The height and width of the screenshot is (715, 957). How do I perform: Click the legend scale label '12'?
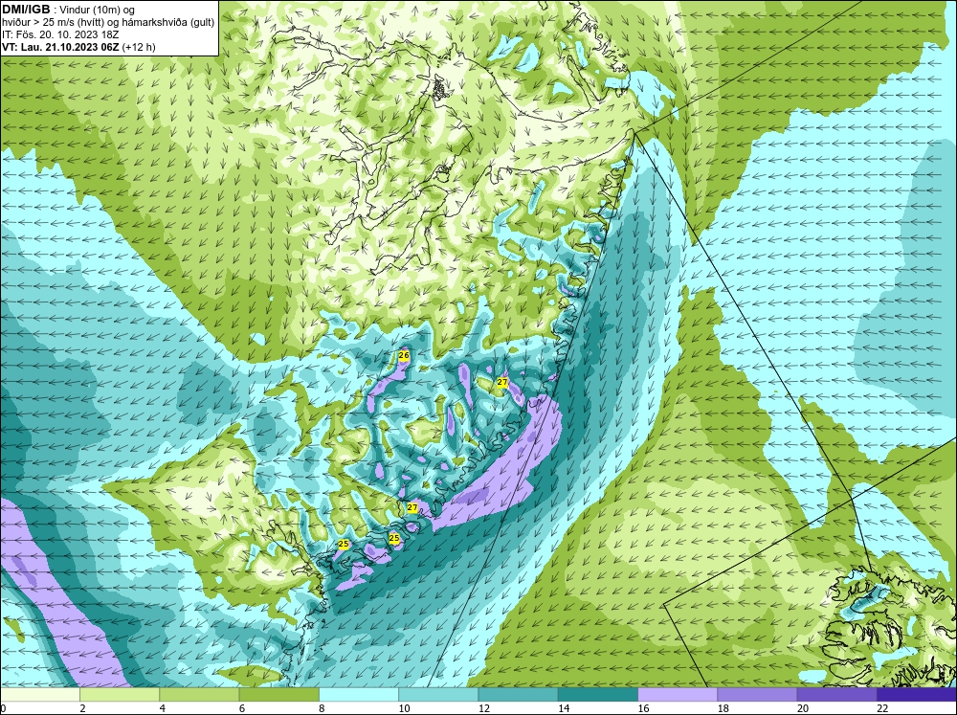483,708
